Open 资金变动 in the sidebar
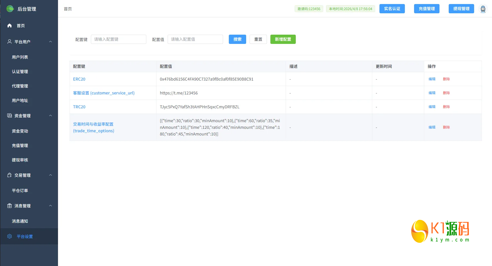This screenshot has height=266, width=492. pyautogui.click(x=29, y=131)
